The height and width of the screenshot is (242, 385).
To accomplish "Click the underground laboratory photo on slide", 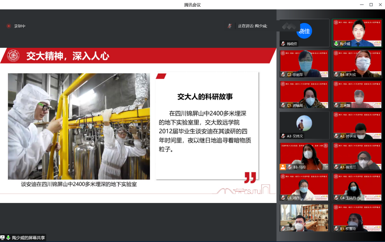I will pyautogui.click(x=79, y=126).
